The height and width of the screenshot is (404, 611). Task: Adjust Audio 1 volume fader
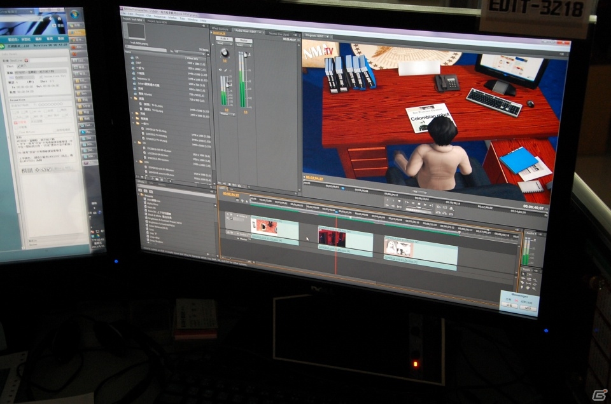227,85
